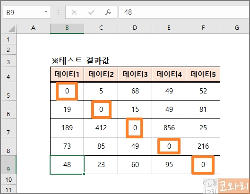Screen dimensions: 250x194
Task: Click the cell containing 19
Action: 67,110
